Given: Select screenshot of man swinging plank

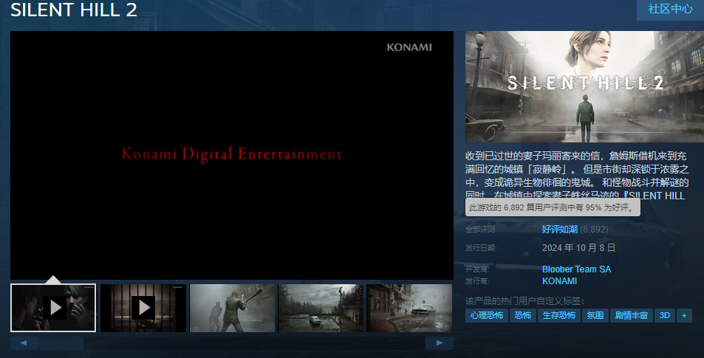Looking at the screenshot, I should [232, 308].
